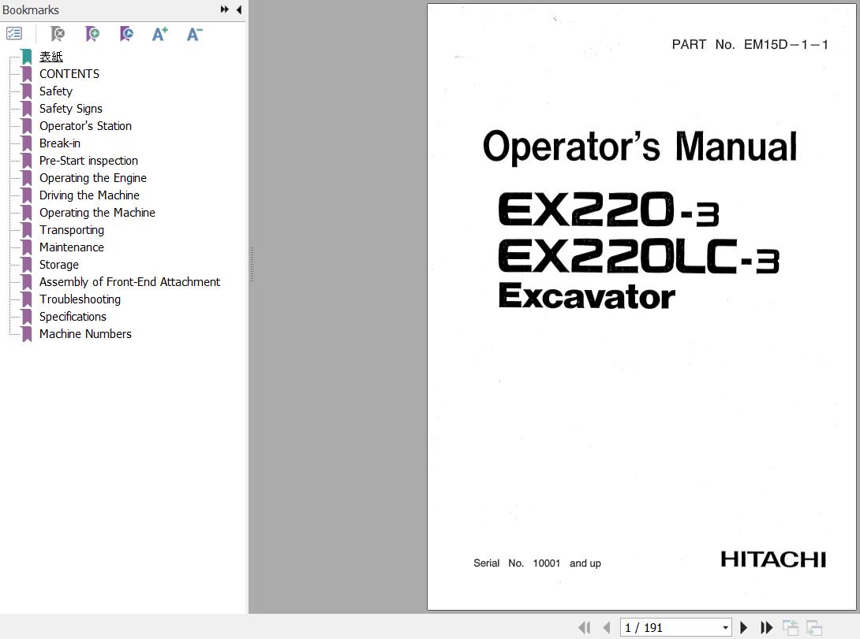Click the bookmark ribbon icon beside Maintenance
The image size is (860, 639).
[27, 247]
